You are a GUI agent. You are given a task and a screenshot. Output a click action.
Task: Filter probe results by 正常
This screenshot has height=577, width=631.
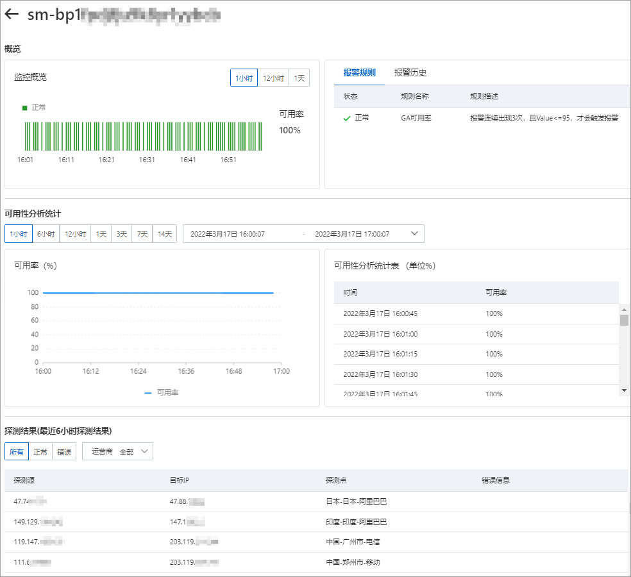(40, 451)
